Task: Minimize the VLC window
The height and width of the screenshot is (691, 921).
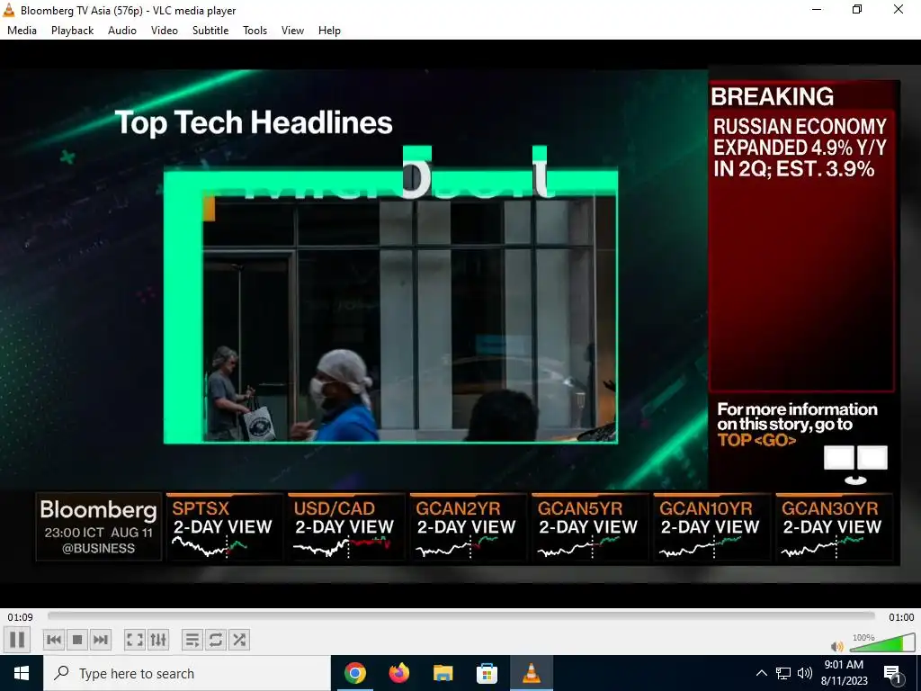Action: point(817,9)
